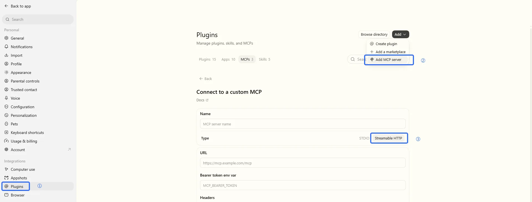Image resolution: width=532 pixels, height=202 pixels.
Task: Click the Import download icon
Action: (6, 55)
